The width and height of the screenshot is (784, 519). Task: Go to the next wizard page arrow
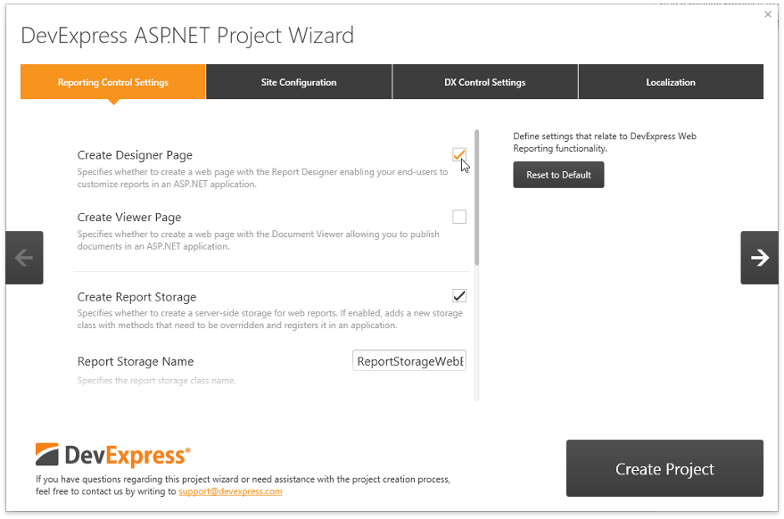(759, 258)
